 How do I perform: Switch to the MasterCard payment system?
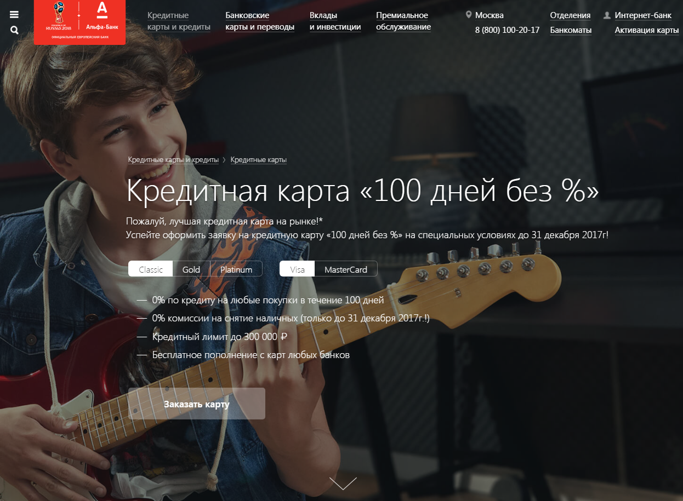click(x=345, y=269)
